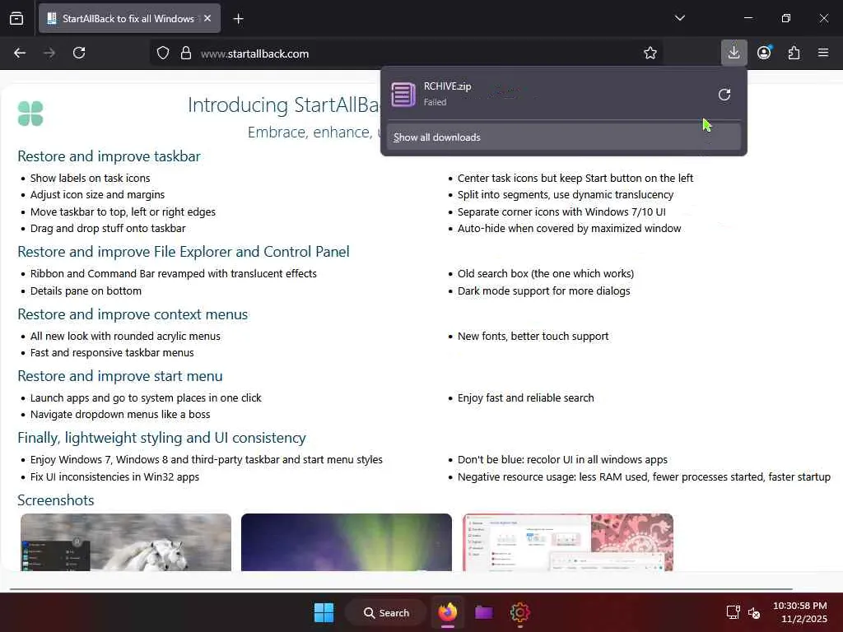The width and height of the screenshot is (843, 632).
Task: Click the taskbar Search box
Action: 386,612
